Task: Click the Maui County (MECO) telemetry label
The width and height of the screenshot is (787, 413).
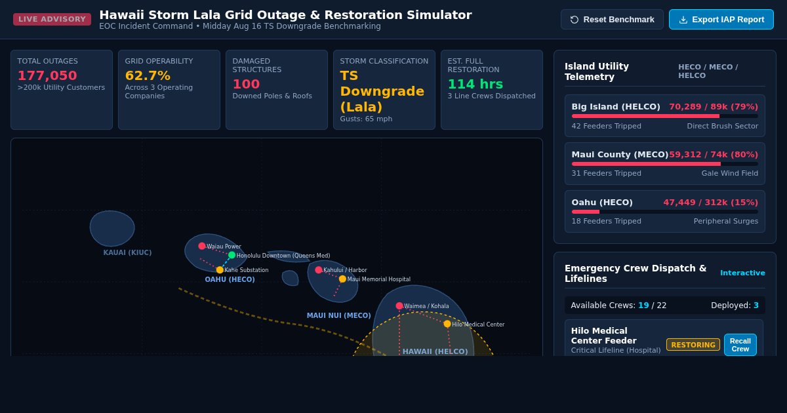Action: coord(620,155)
